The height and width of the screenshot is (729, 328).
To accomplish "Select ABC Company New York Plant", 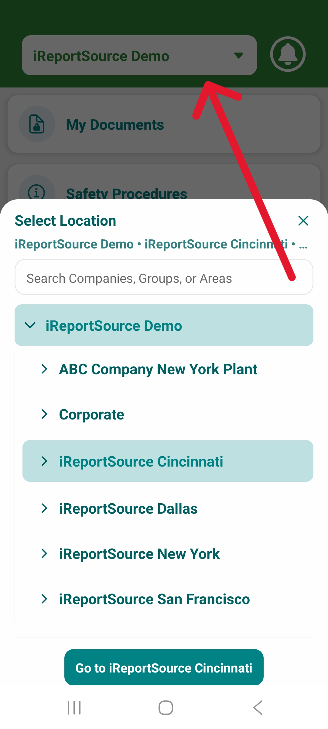I will [158, 369].
